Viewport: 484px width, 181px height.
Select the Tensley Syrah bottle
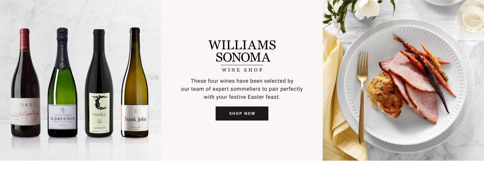[x=99, y=83]
